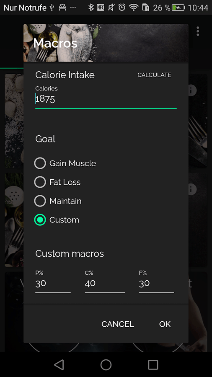Confirm macros with the OK button

pyautogui.click(x=165, y=324)
